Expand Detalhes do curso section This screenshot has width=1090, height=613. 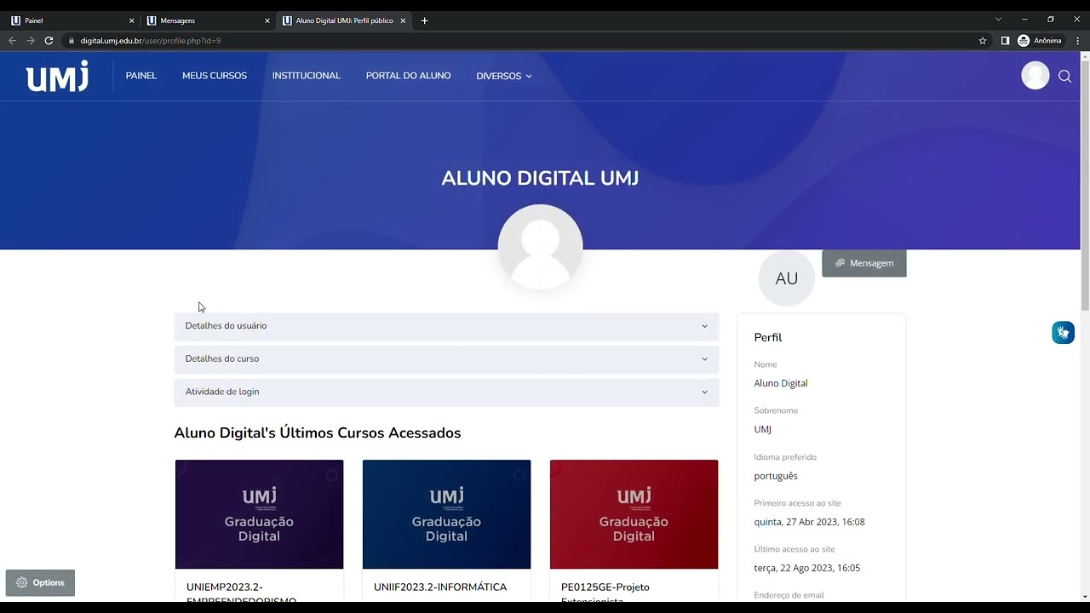[446, 359]
